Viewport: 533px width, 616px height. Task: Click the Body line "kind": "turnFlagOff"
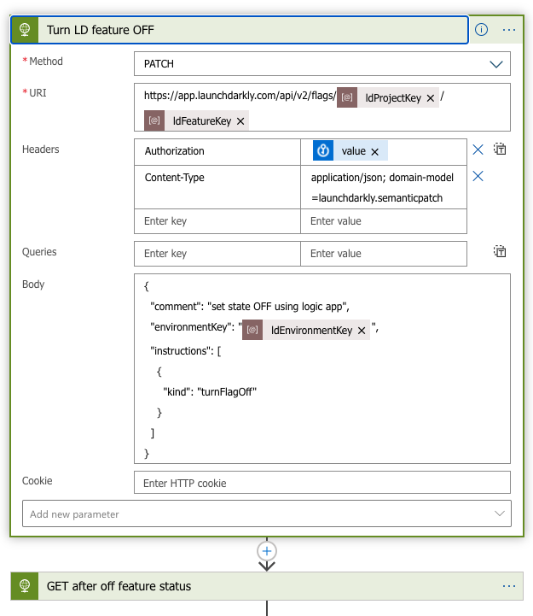click(x=210, y=392)
